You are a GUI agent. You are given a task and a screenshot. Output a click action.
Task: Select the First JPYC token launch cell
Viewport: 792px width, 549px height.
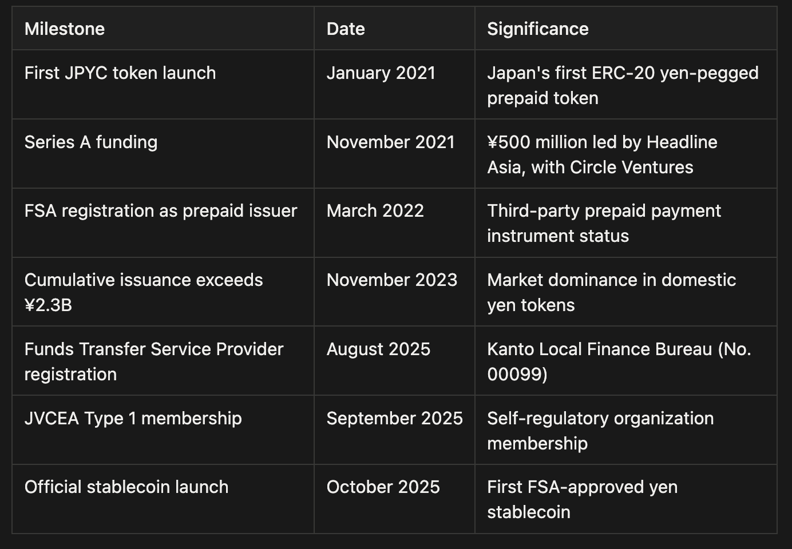tap(120, 73)
